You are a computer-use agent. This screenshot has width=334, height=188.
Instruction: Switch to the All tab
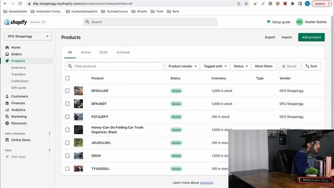point(70,52)
